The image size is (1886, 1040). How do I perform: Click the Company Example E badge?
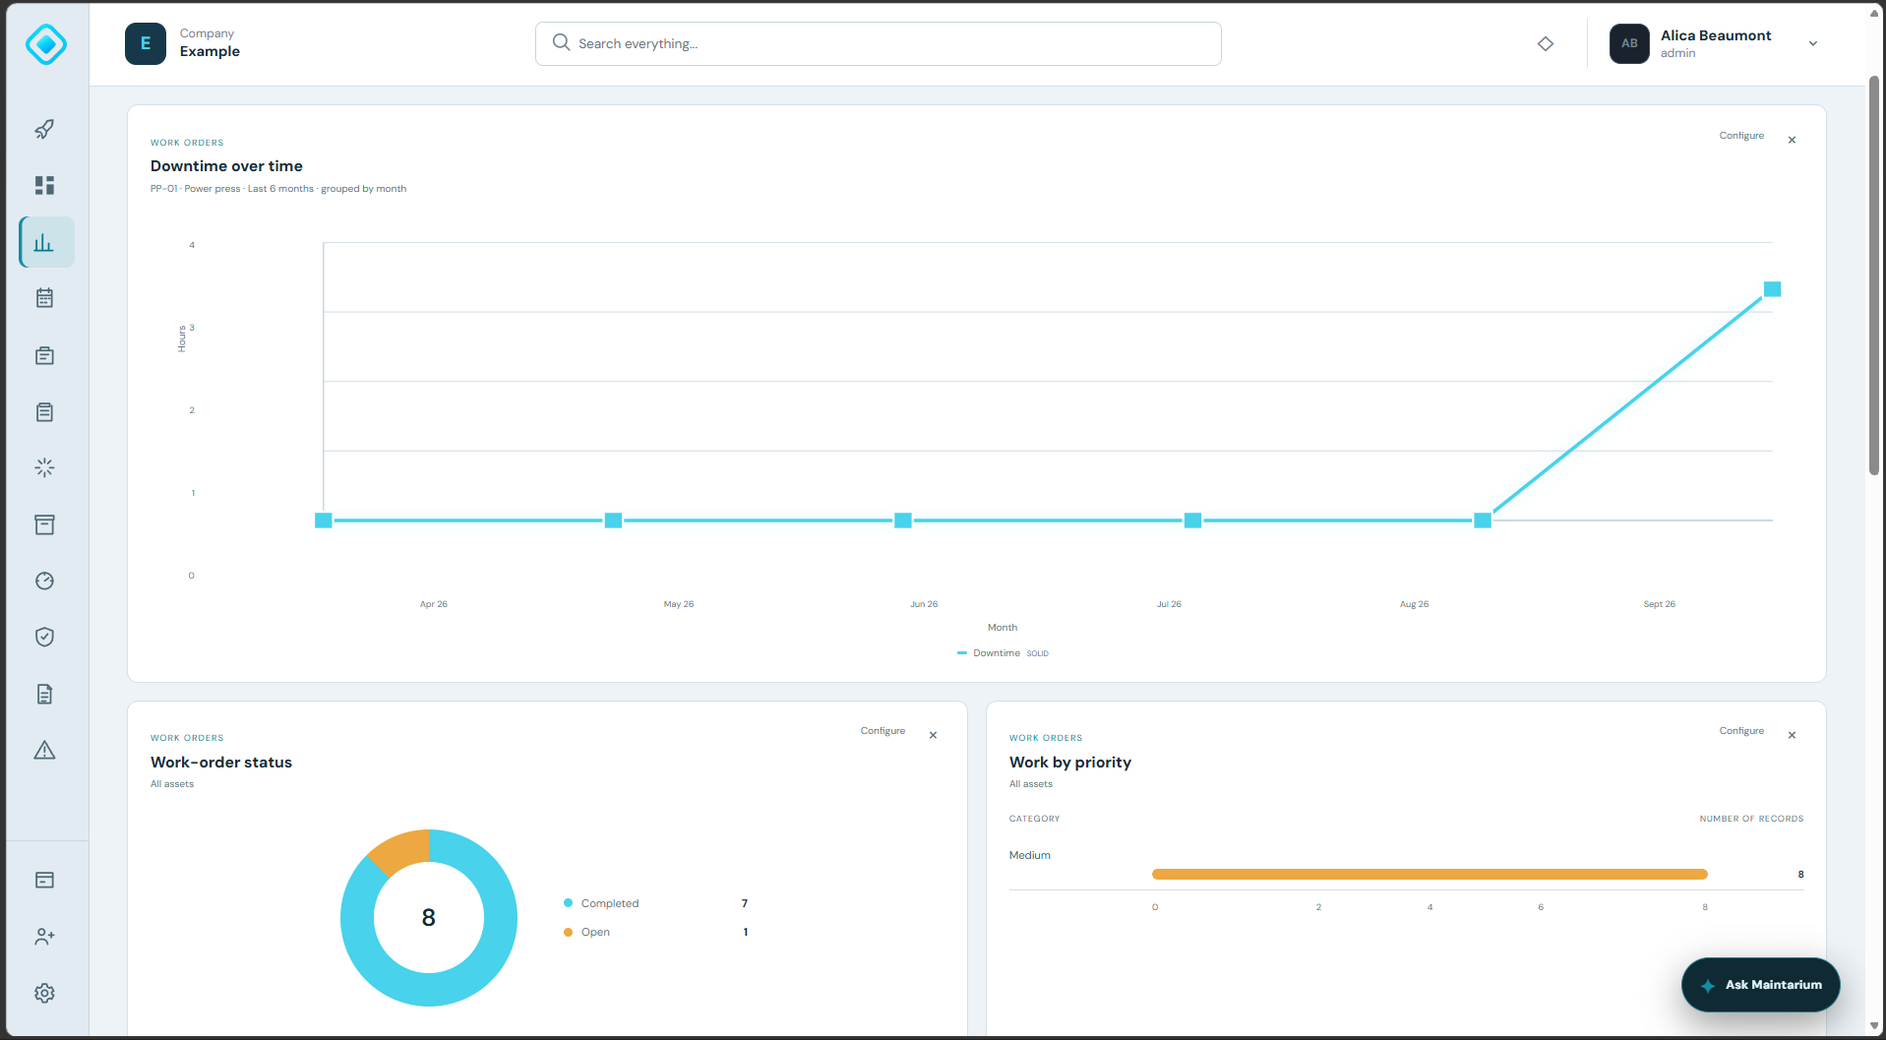pos(146,43)
